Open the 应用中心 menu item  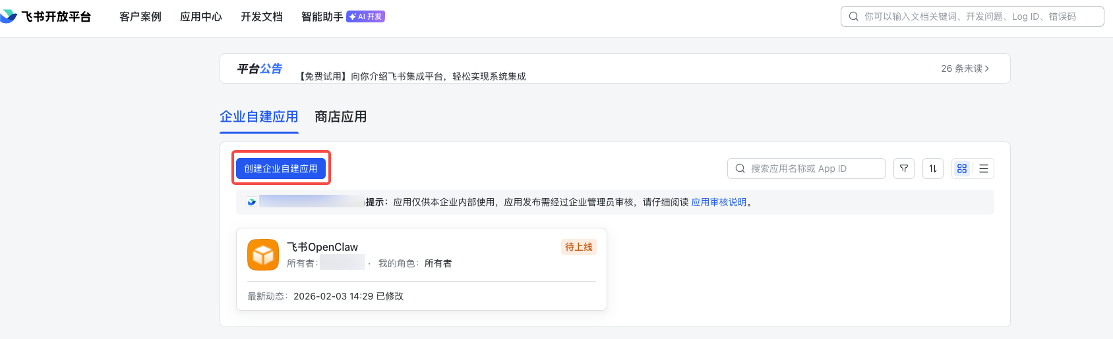201,16
